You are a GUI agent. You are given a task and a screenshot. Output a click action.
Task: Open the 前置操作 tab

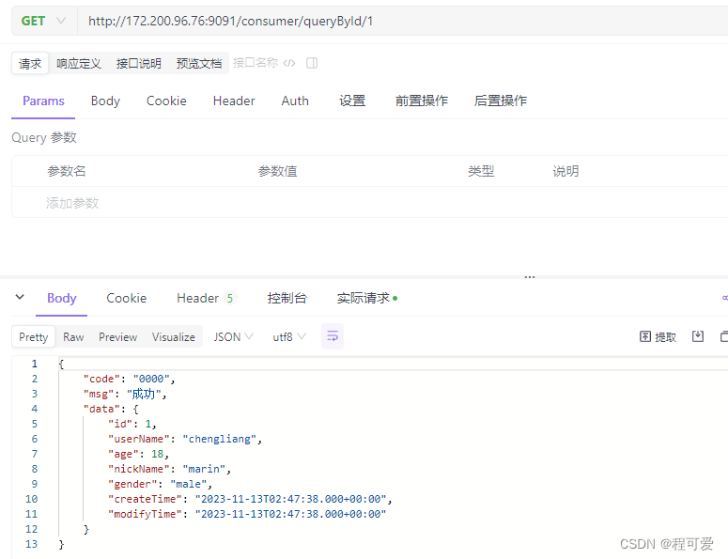click(421, 101)
